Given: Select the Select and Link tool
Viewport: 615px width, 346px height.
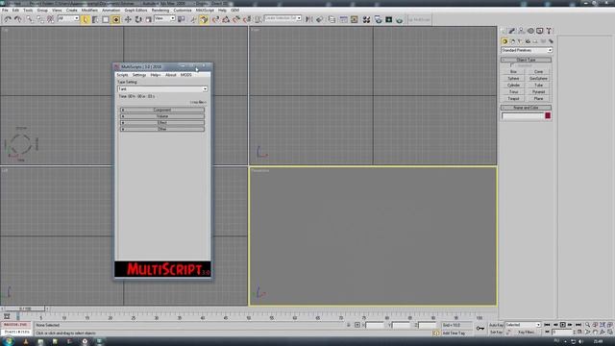Looking at the screenshot, I should [x=30, y=19].
